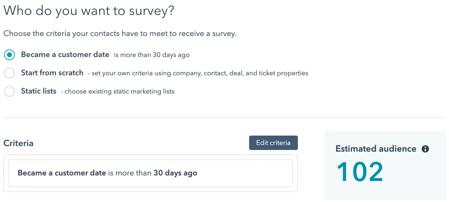Screen dimensions: 449x202
Task: Click the Edit criteria button
Action: (x=273, y=143)
